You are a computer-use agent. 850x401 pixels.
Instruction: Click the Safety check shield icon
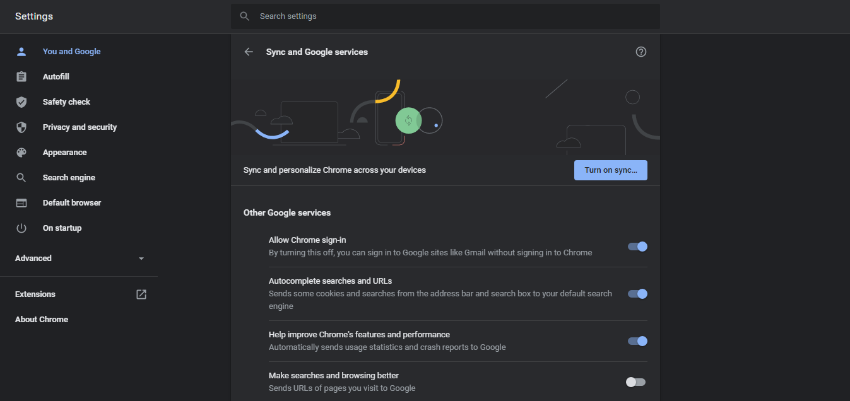[x=21, y=102]
